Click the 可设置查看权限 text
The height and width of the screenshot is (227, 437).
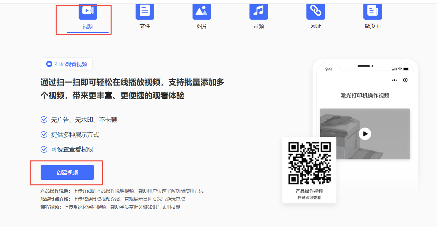[x=72, y=149]
